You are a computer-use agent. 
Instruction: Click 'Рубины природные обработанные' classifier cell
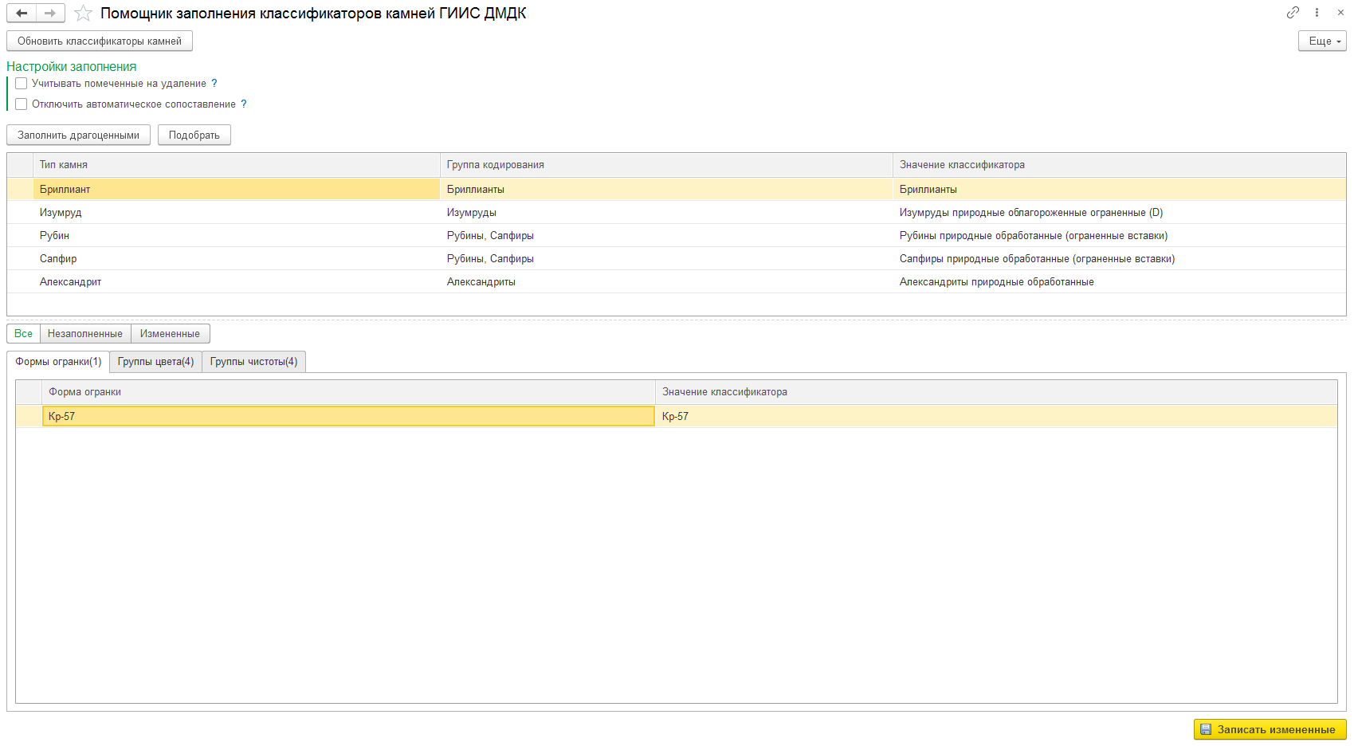coord(1119,235)
